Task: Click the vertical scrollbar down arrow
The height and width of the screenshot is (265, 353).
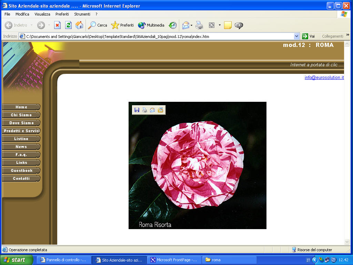Action: [347, 242]
